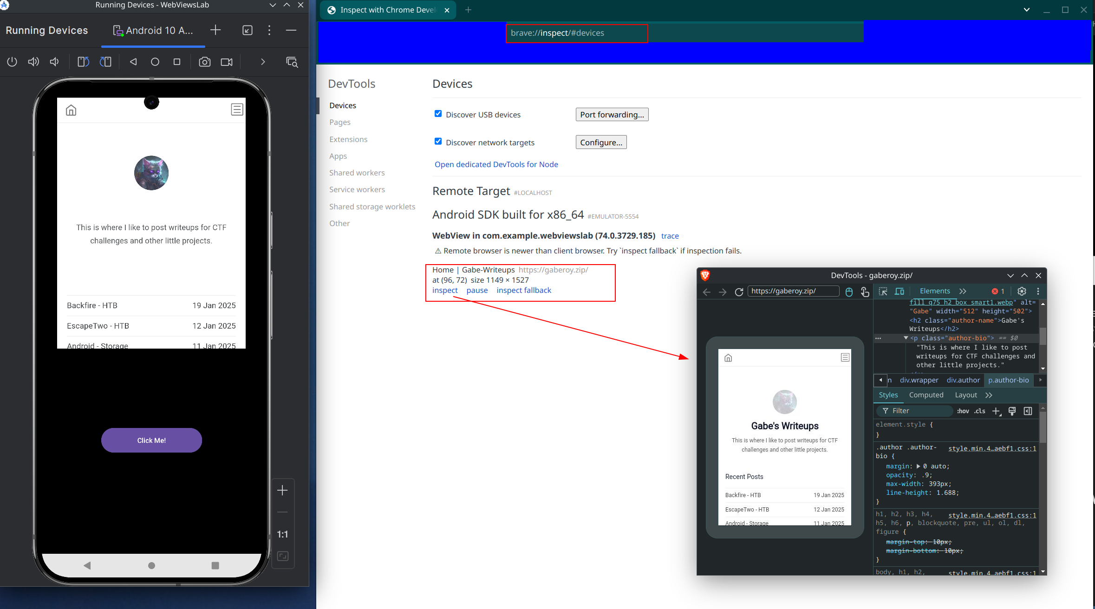Screen dimensions: 1095x609
Task: Click the emulator toolbar Overview square icon
Action: pyautogui.click(x=177, y=62)
